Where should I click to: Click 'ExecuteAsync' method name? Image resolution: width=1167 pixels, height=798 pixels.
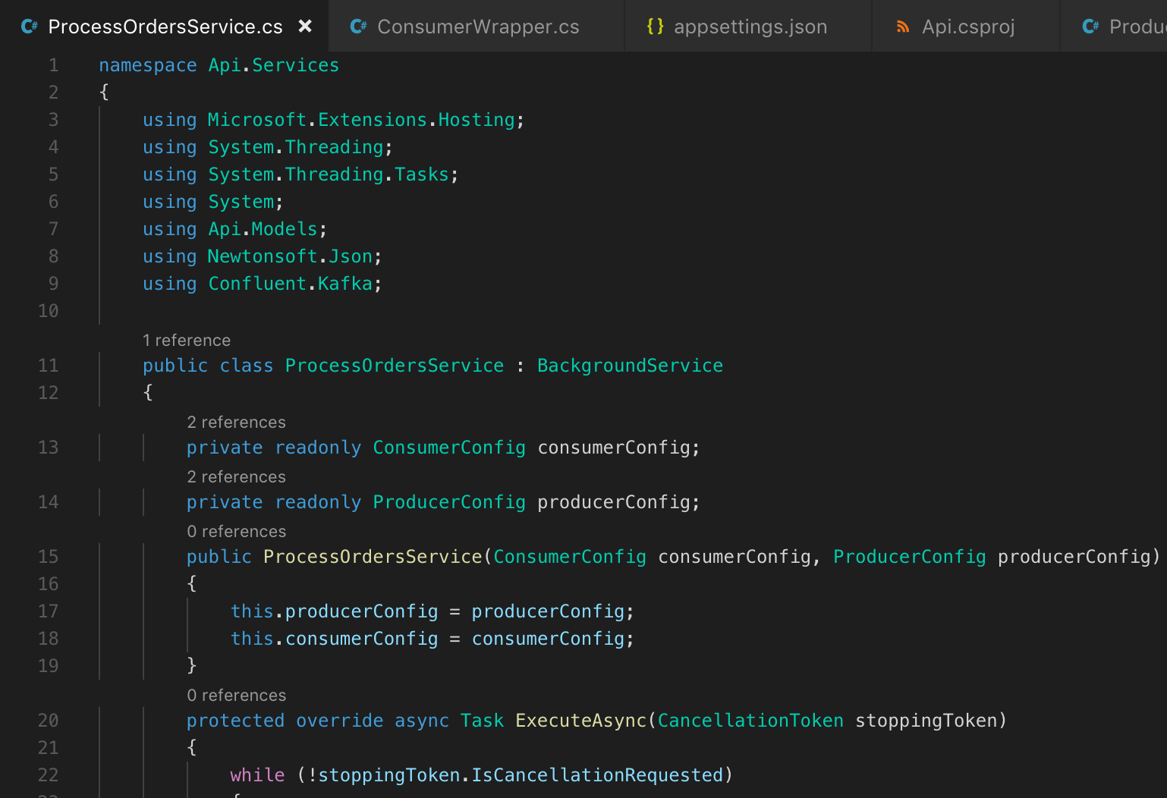click(580, 721)
